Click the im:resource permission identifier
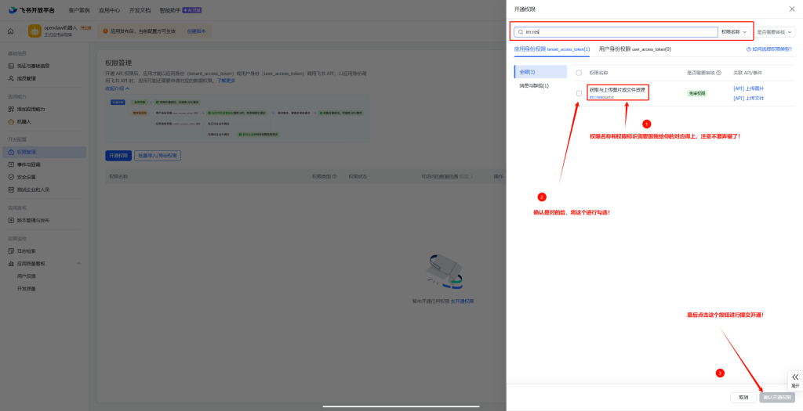Image resolution: width=803 pixels, height=411 pixels. (601, 96)
